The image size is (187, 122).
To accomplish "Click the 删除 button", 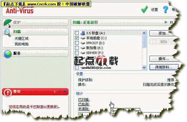I will pyautogui.click(x=162, y=42).
